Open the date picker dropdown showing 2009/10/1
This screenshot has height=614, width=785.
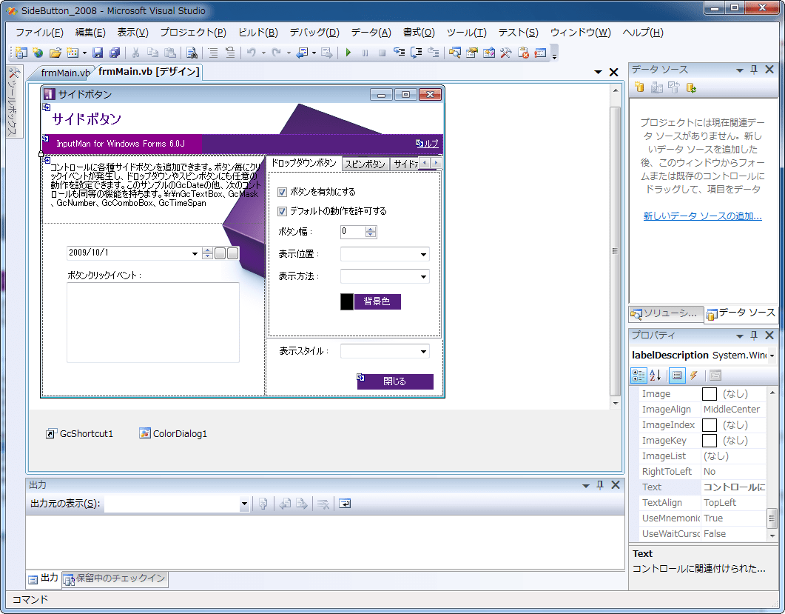[x=194, y=253]
